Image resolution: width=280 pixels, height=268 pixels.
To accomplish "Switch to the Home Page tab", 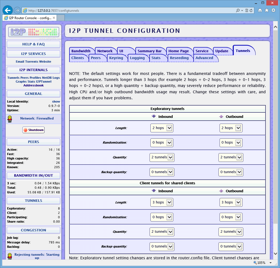I will point(179,51).
